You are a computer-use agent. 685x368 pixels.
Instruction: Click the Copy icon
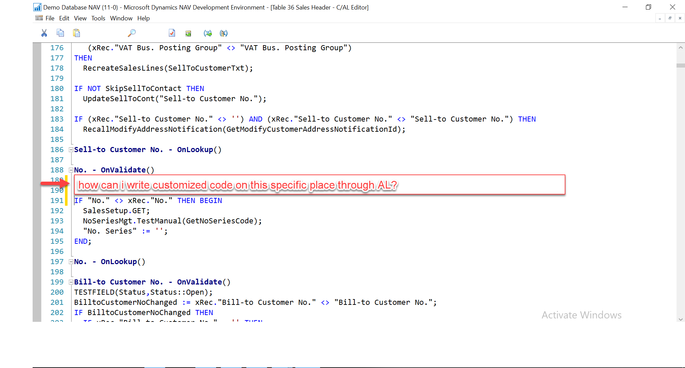(x=60, y=33)
